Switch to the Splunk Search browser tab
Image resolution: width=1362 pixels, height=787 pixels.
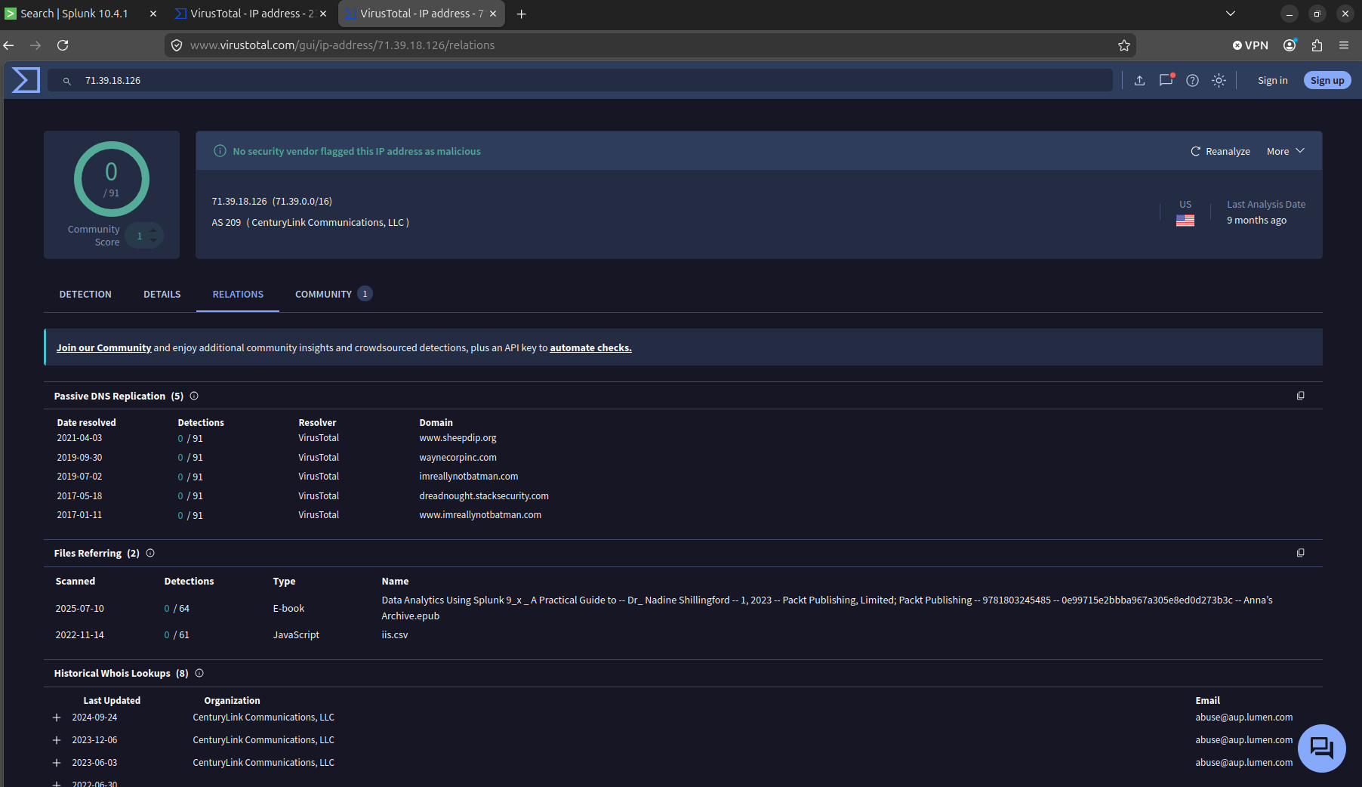(x=74, y=14)
